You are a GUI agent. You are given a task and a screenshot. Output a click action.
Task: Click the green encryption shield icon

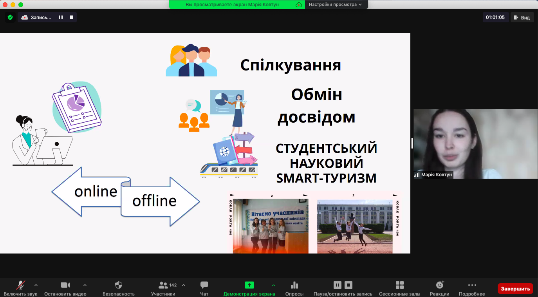(x=10, y=17)
